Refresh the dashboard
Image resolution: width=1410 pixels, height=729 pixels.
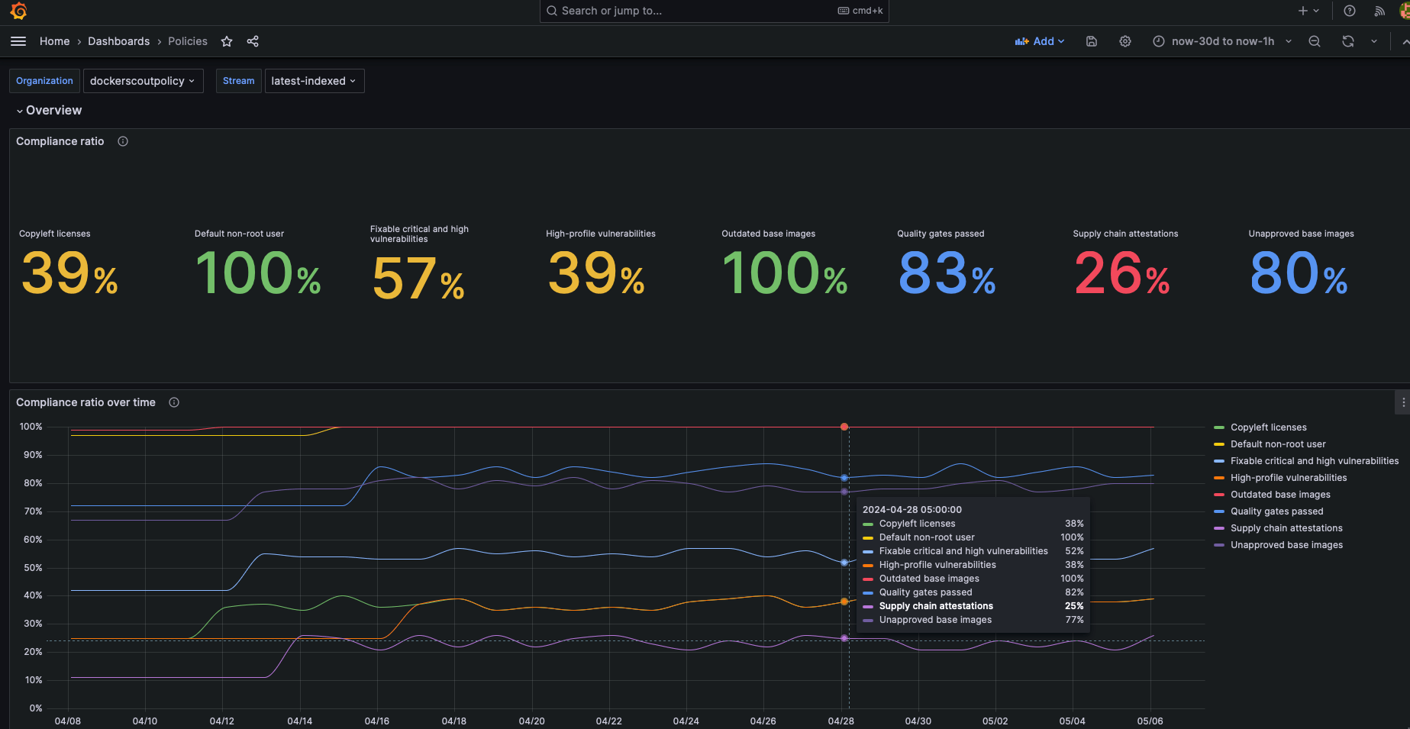[x=1348, y=41]
